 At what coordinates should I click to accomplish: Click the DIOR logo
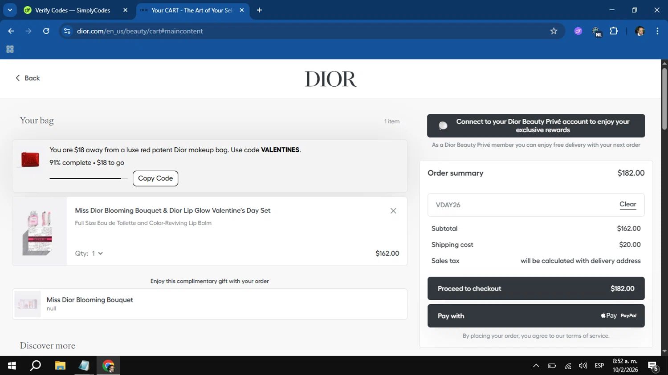[330, 79]
